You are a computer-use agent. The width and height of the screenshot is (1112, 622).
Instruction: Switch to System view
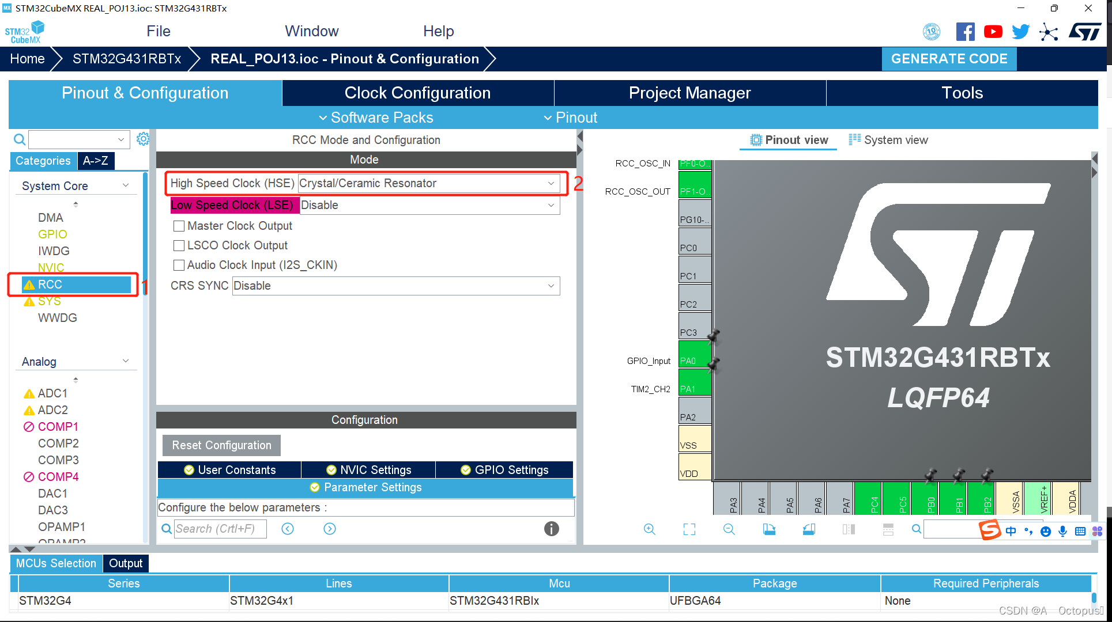pyautogui.click(x=888, y=140)
